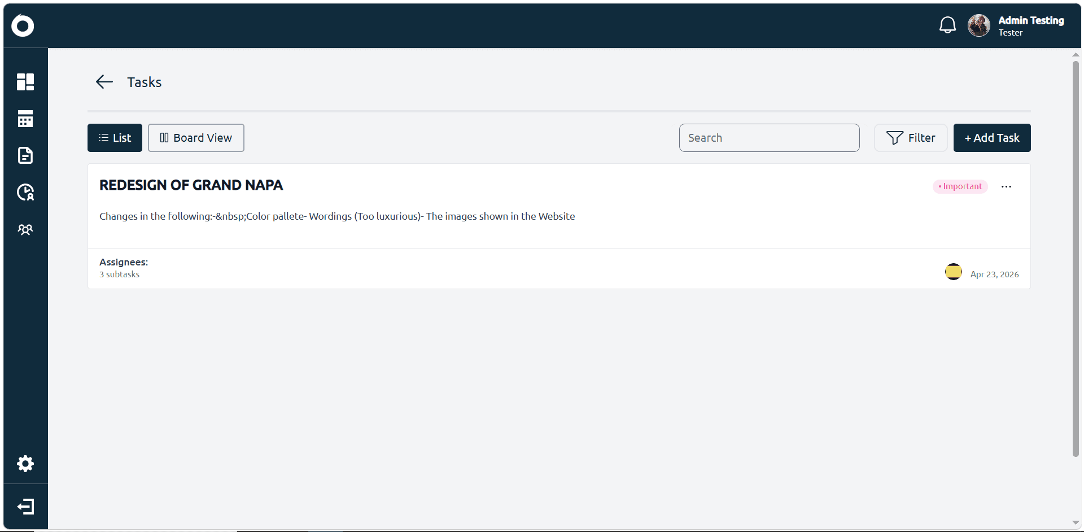Open the teams section from the sidebar

[25, 230]
